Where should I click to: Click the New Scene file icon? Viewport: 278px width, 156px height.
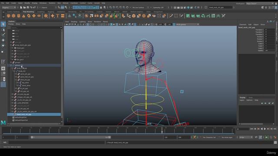(x=21, y=7)
